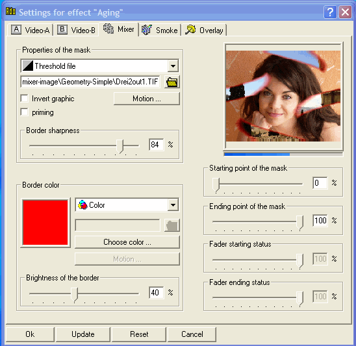This screenshot has height=346, width=356.
Task: Click the help question mark icon
Action: pos(330,12)
